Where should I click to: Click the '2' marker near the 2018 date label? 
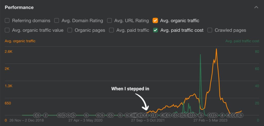pyautogui.click(x=45, y=115)
